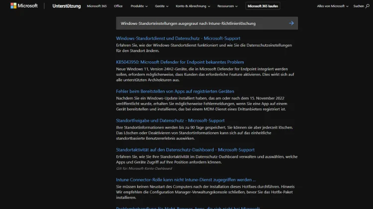
Task: Open Microsoft 365 in the navigation
Action: coord(96,6)
